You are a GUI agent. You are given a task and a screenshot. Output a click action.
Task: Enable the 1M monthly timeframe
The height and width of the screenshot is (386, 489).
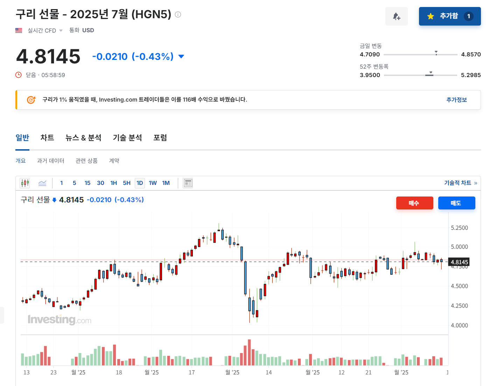coord(166,182)
